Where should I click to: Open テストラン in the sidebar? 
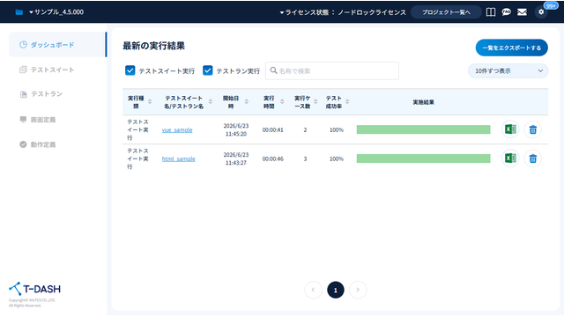click(x=41, y=94)
